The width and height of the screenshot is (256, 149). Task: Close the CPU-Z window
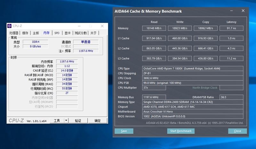(102, 26)
